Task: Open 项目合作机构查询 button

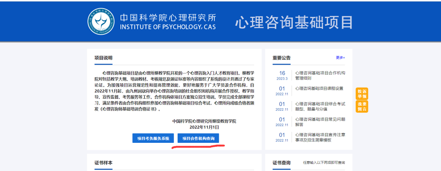Action: (198, 138)
